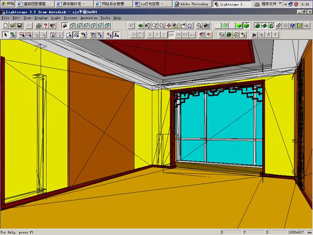Click the red question mark Help icon

[x=45, y=25]
